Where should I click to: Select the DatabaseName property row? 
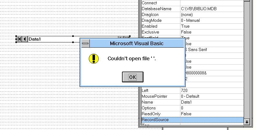(192, 9)
